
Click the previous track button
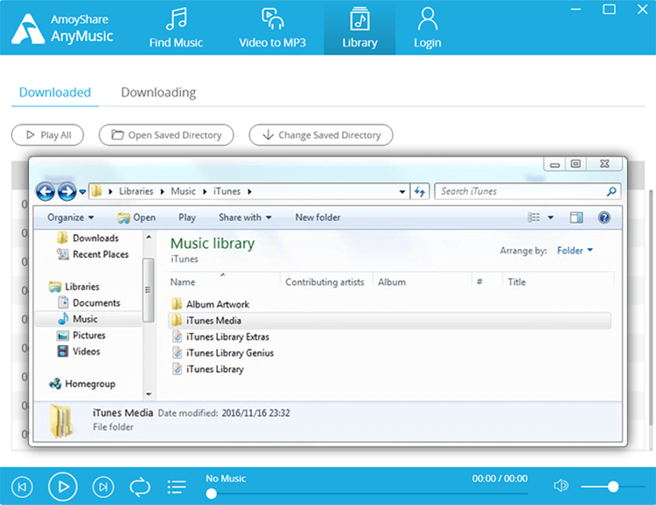[22, 487]
